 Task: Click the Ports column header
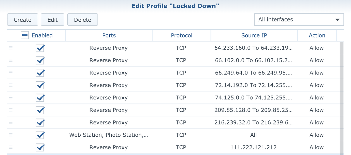109,35
